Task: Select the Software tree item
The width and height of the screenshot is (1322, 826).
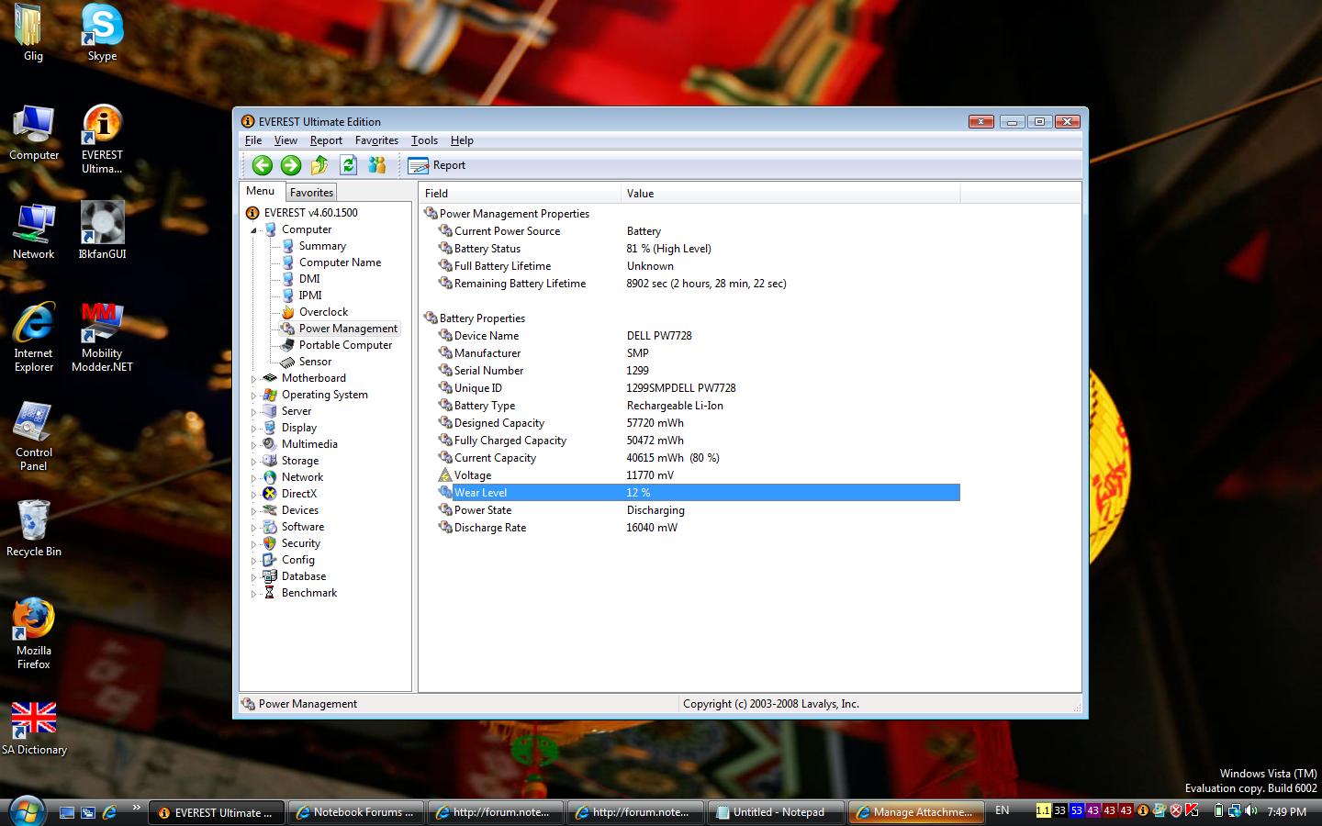Action: click(x=303, y=527)
